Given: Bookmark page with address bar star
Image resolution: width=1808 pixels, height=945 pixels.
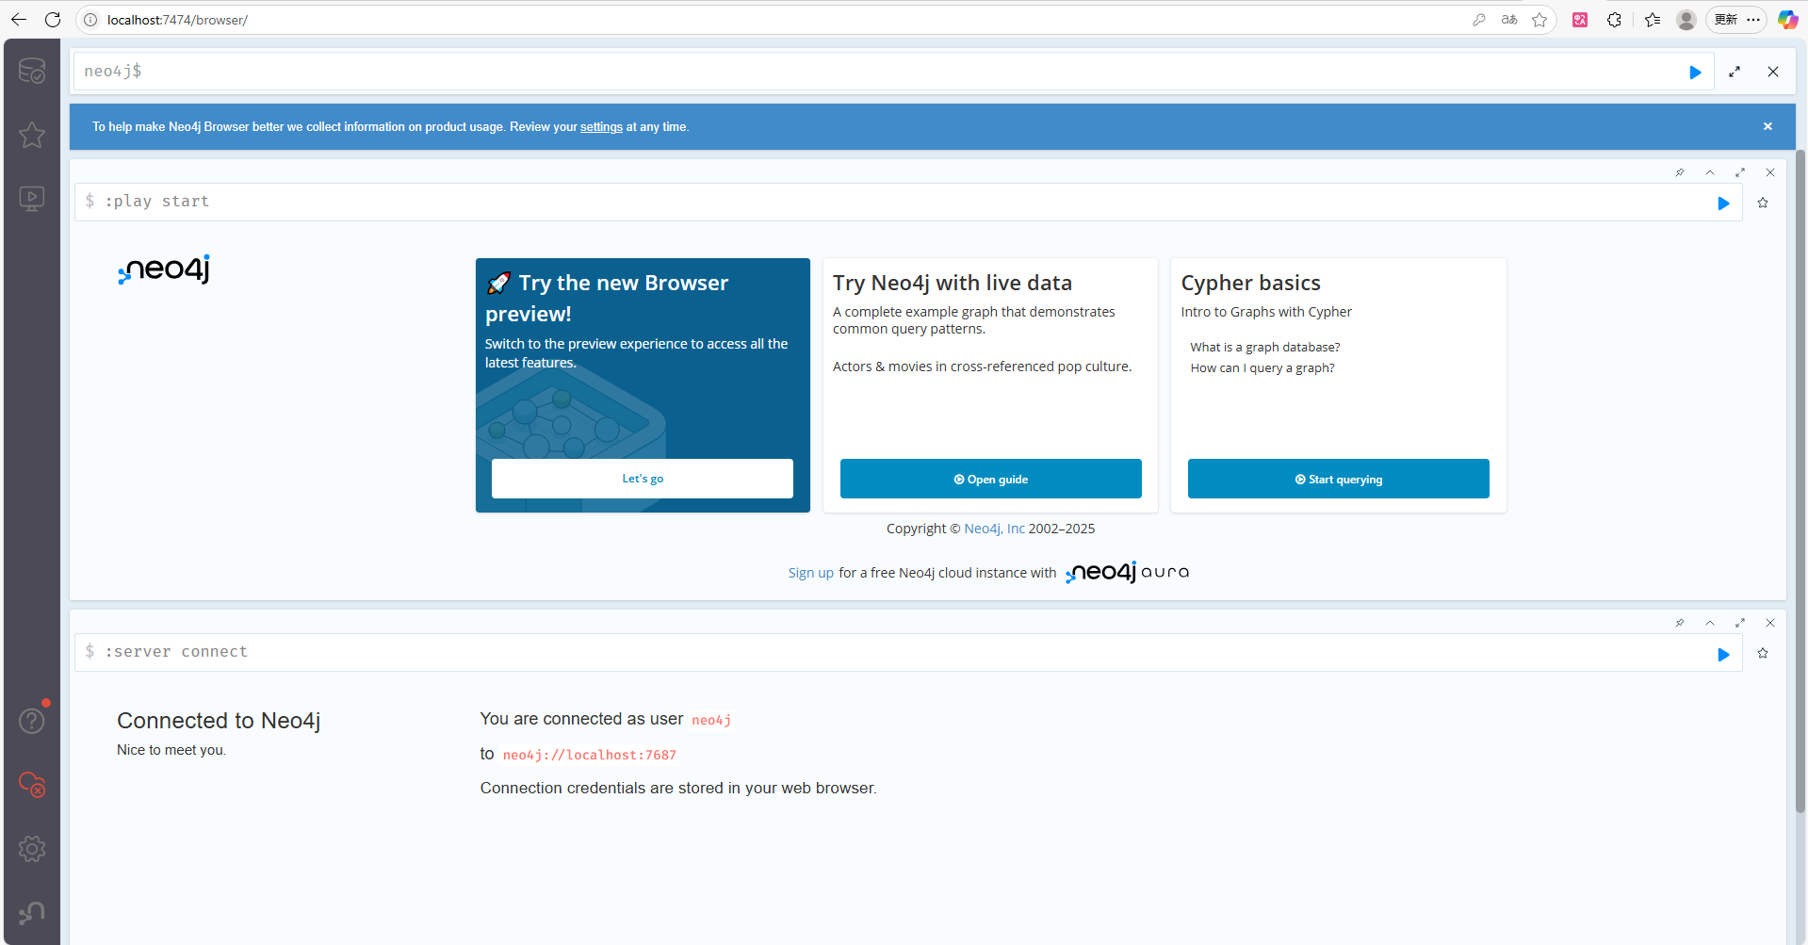Looking at the screenshot, I should point(1539,20).
